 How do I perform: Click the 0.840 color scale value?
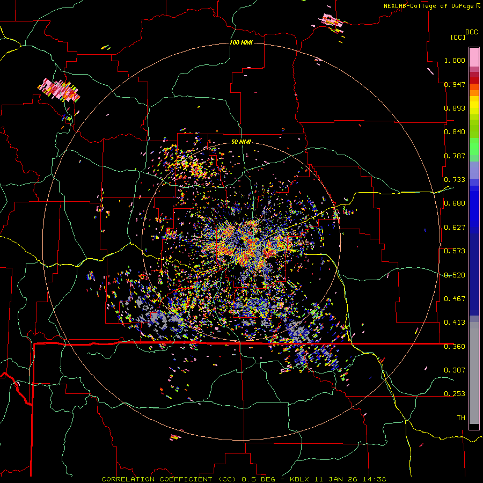click(x=455, y=132)
